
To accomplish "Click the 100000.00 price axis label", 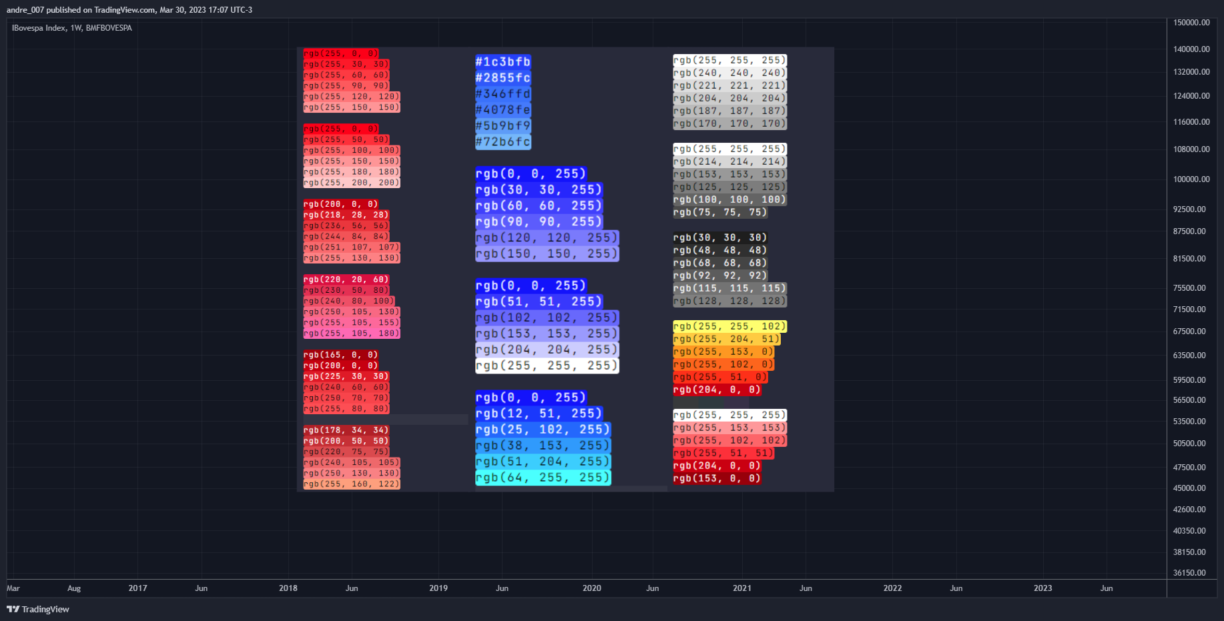I will point(1191,179).
